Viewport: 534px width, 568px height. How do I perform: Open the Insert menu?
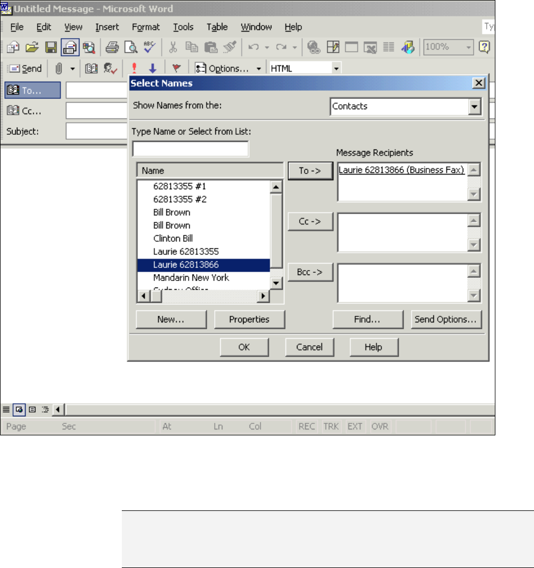click(107, 27)
